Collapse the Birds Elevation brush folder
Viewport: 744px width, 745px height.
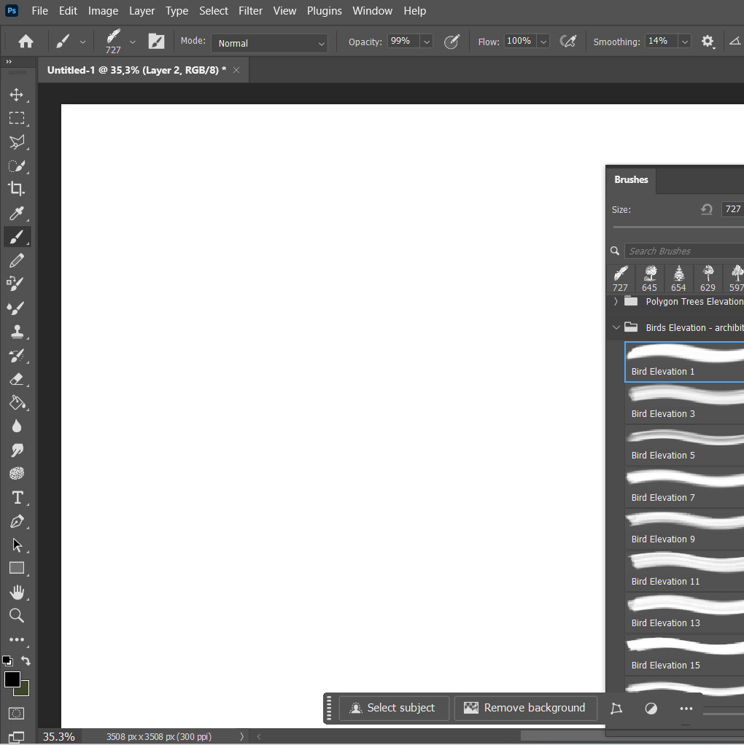pyautogui.click(x=616, y=327)
